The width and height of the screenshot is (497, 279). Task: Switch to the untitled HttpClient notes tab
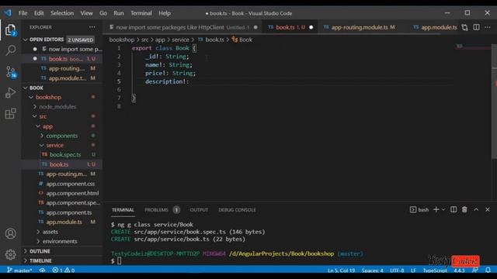[x=183, y=27]
